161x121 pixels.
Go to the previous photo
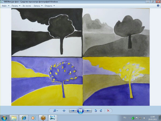[x=72, y=111]
